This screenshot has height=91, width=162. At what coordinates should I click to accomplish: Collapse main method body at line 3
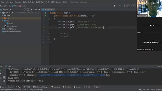49,19
